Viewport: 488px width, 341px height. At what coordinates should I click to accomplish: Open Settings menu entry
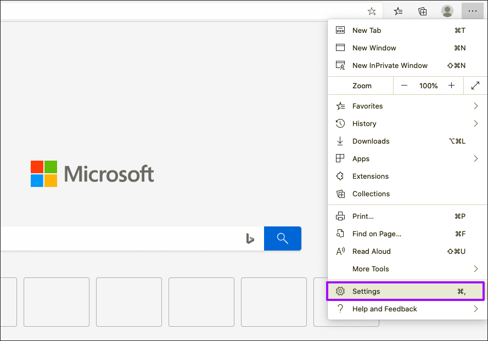(x=405, y=291)
